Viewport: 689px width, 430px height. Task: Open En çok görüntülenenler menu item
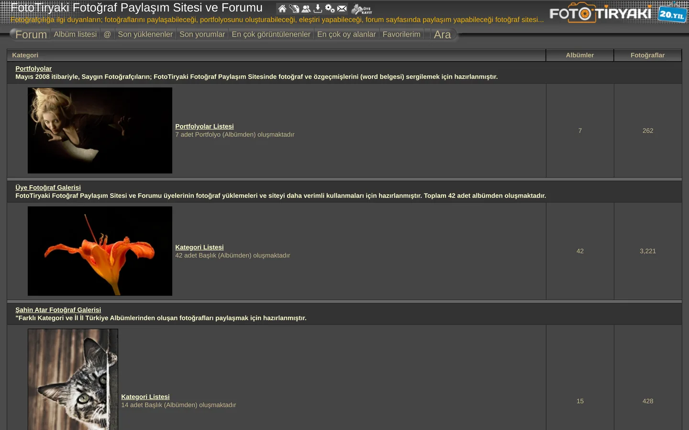click(x=271, y=34)
